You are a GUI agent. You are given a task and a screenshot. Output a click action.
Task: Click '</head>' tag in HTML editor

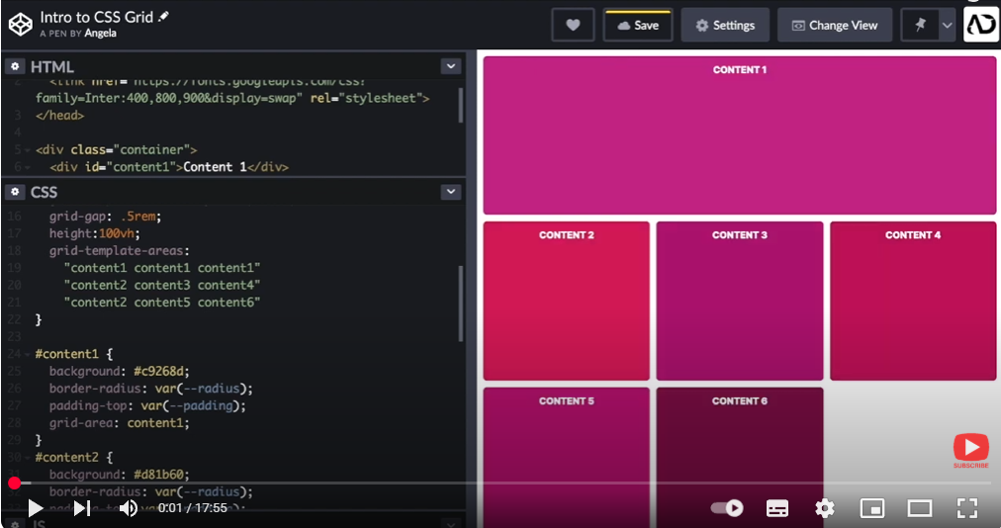click(x=60, y=115)
